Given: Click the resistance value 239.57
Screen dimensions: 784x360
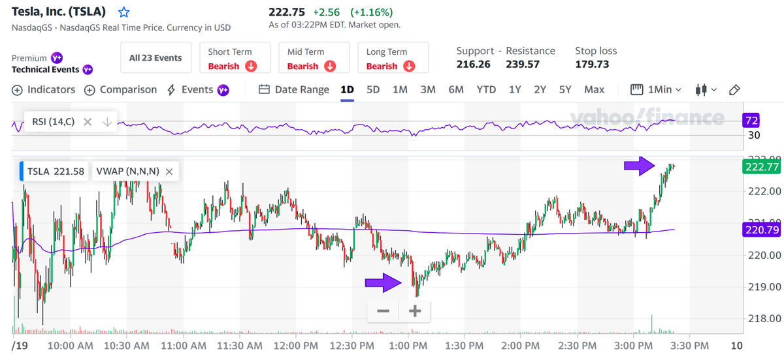Looking at the screenshot, I should 523,64.
